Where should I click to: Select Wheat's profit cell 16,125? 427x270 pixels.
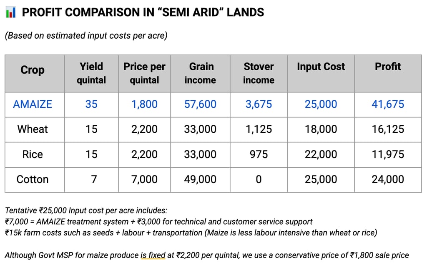point(387,129)
